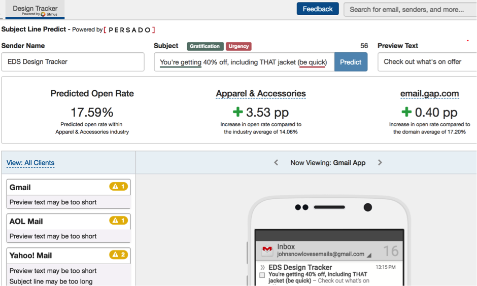Select the Urgency tag

click(x=238, y=46)
